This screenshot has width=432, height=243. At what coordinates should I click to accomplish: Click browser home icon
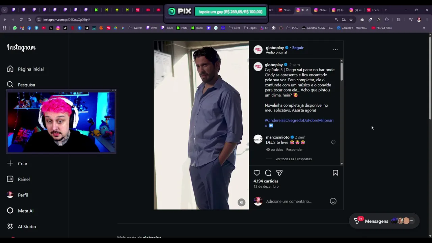pos(29,20)
